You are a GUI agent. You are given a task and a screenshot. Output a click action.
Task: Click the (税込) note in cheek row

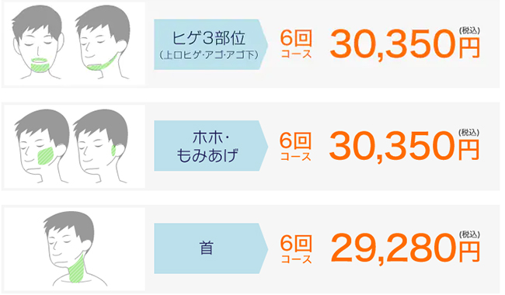[468, 132]
